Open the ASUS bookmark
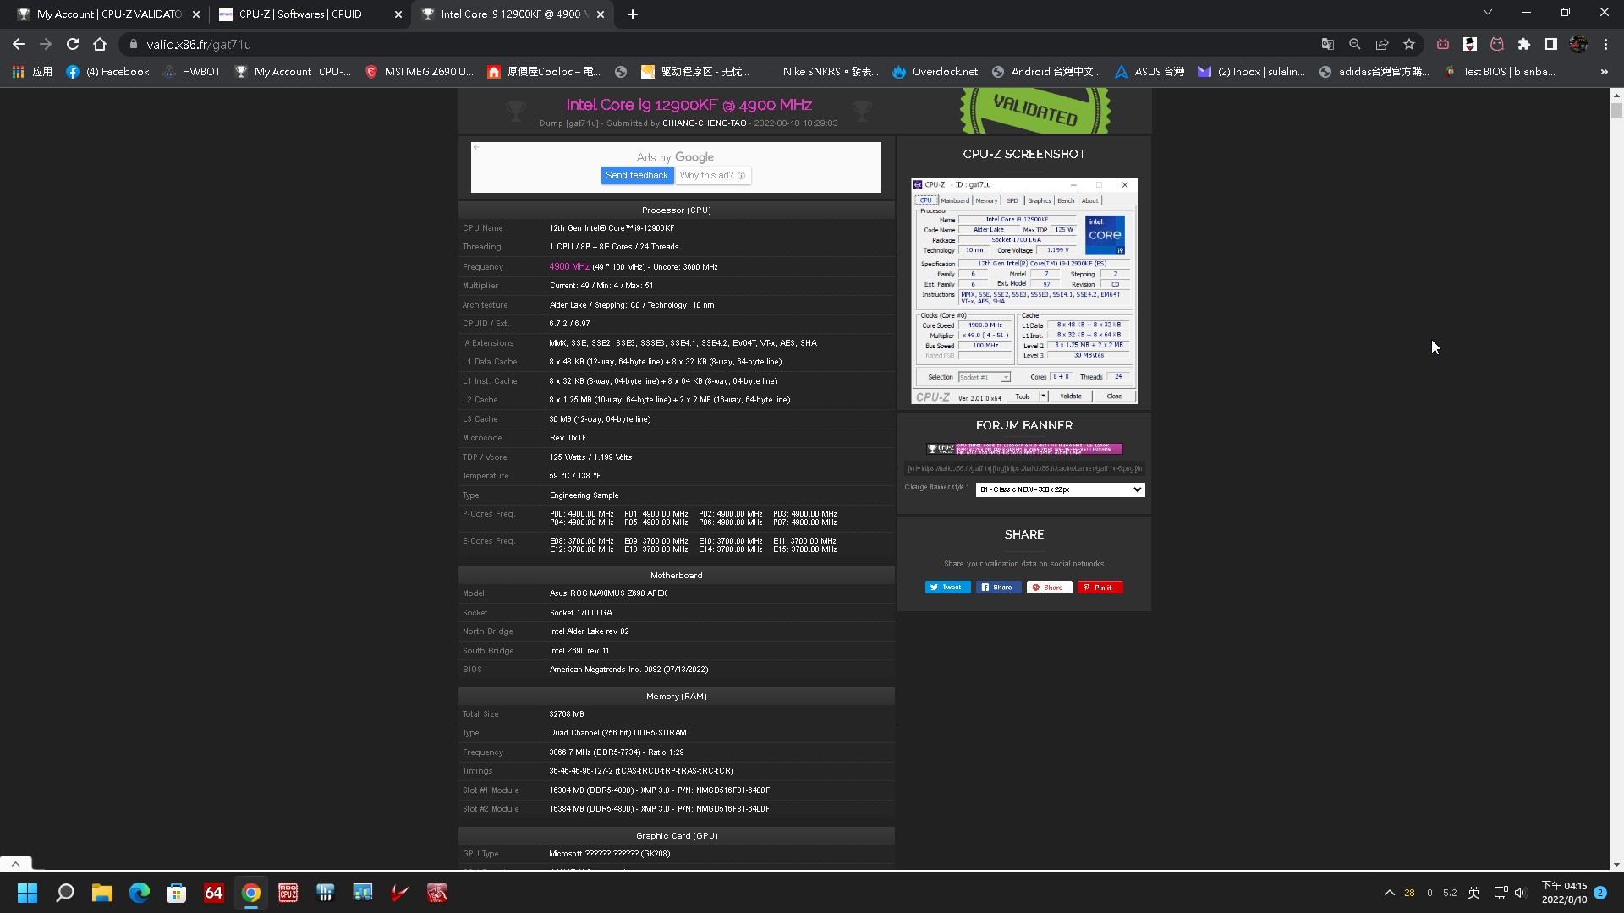This screenshot has height=913, width=1624. point(1149,72)
